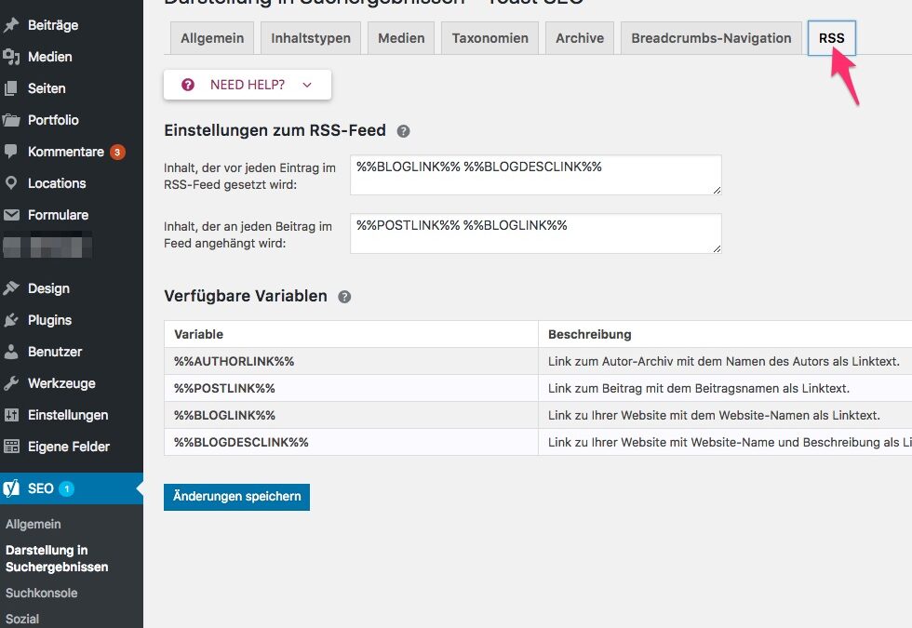Screen dimensions: 912x628
Task: Click the Werkzeuge wrench icon
Action: click(x=12, y=383)
